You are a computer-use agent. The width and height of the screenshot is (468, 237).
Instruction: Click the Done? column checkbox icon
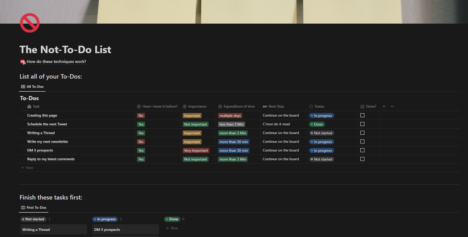tap(362, 106)
